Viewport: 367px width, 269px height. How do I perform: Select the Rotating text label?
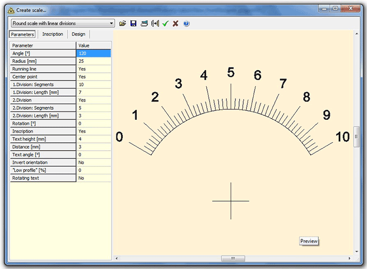point(43,178)
